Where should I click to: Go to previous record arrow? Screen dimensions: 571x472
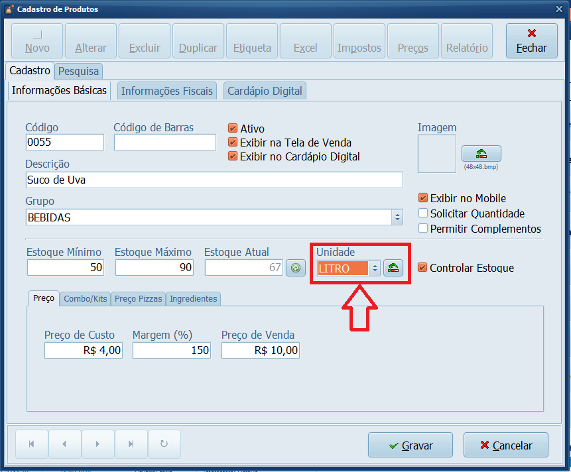(x=64, y=444)
